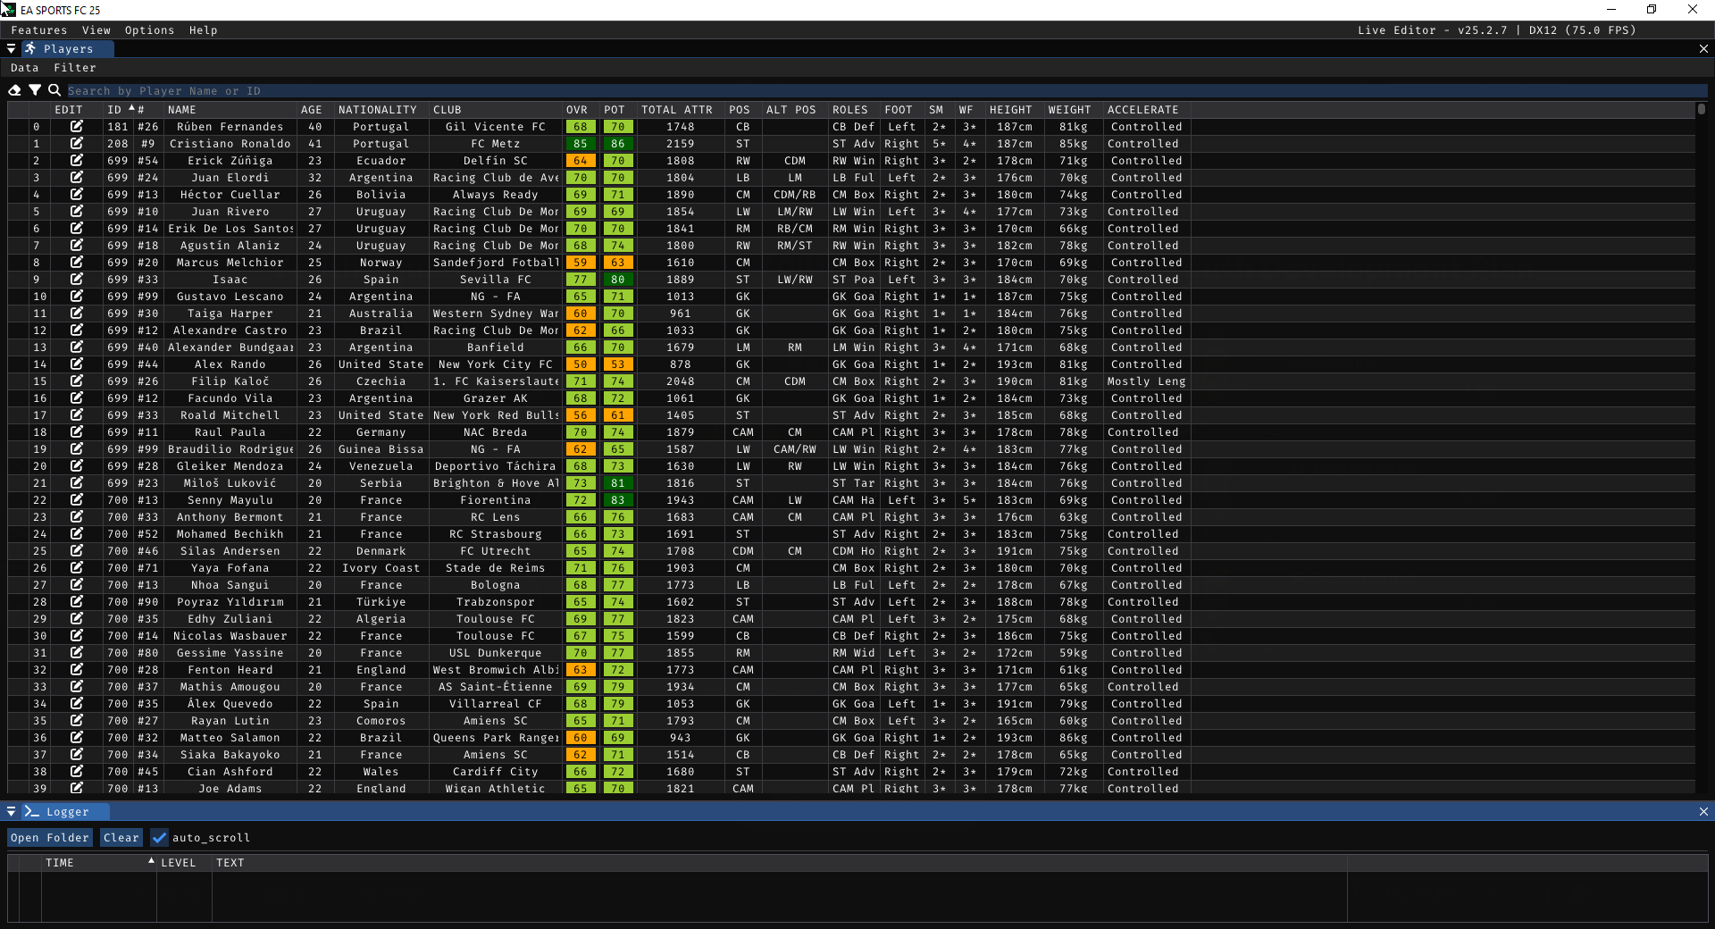Image resolution: width=1715 pixels, height=929 pixels.
Task: Open the edit icon for Raul Paula
Action: 77,432
